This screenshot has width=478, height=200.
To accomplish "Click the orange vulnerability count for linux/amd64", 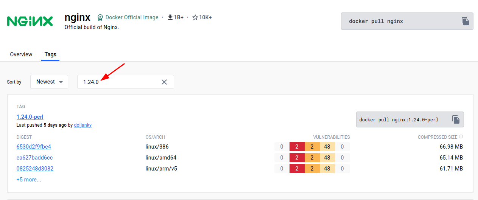I will pos(312,158).
